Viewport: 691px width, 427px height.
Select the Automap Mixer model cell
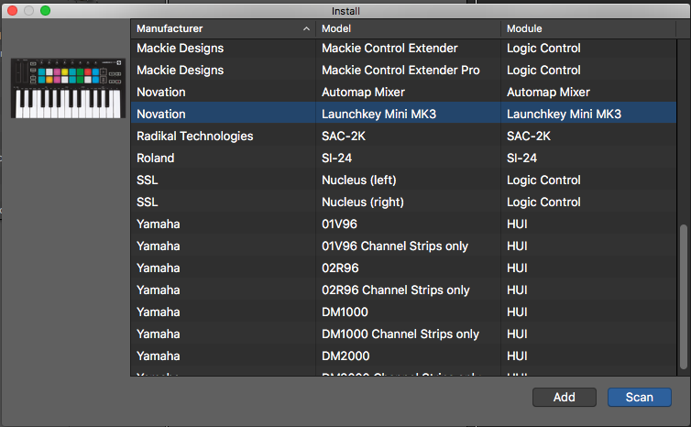tap(363, 93)
